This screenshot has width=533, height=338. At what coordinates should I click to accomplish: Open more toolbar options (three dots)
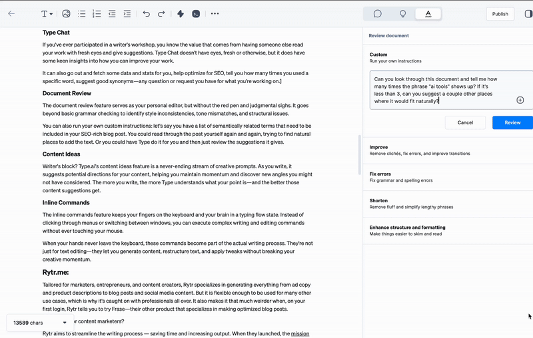click(x=215, y=13)
